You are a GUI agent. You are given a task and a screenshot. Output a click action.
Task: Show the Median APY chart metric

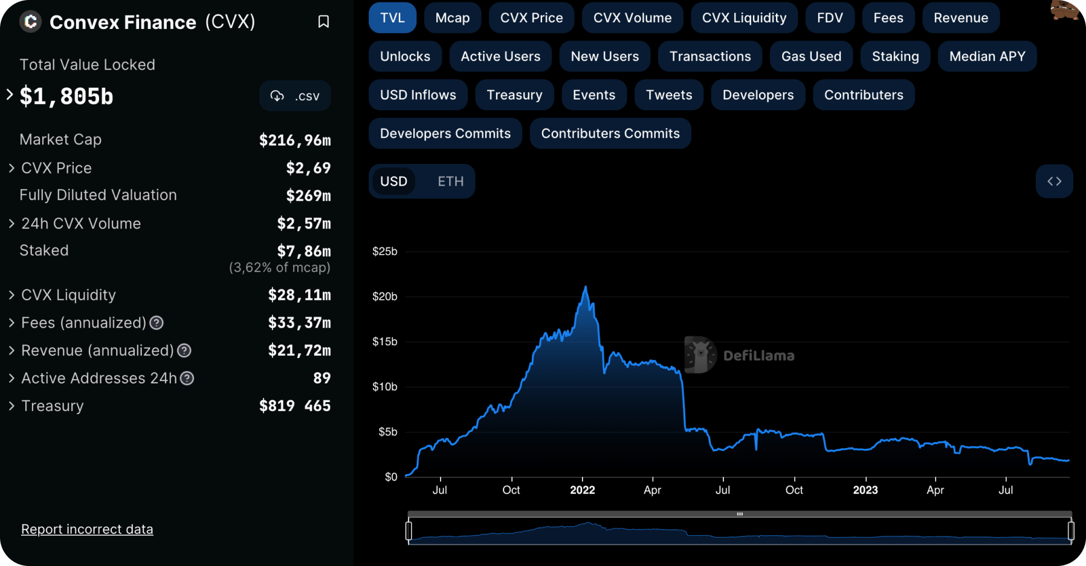(987, 56)
